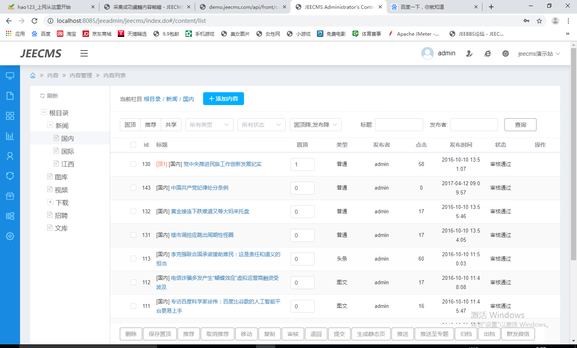Image resolution: width=577 pixels, height=348 pixels.
Task: Select the checkbox for article id 113
Action: tap(133, 259)
